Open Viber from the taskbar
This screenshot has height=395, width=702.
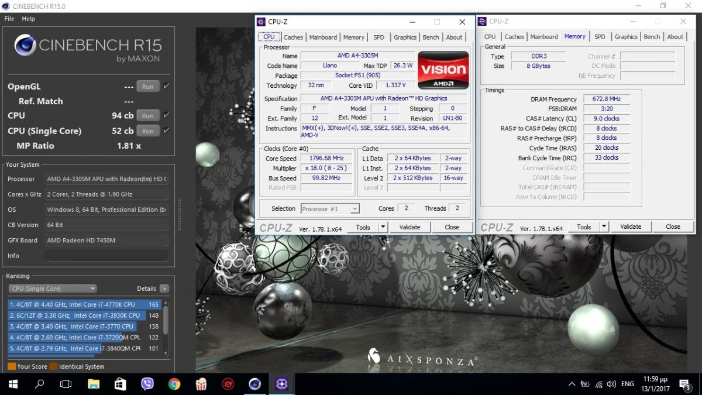tap(147, 384)
